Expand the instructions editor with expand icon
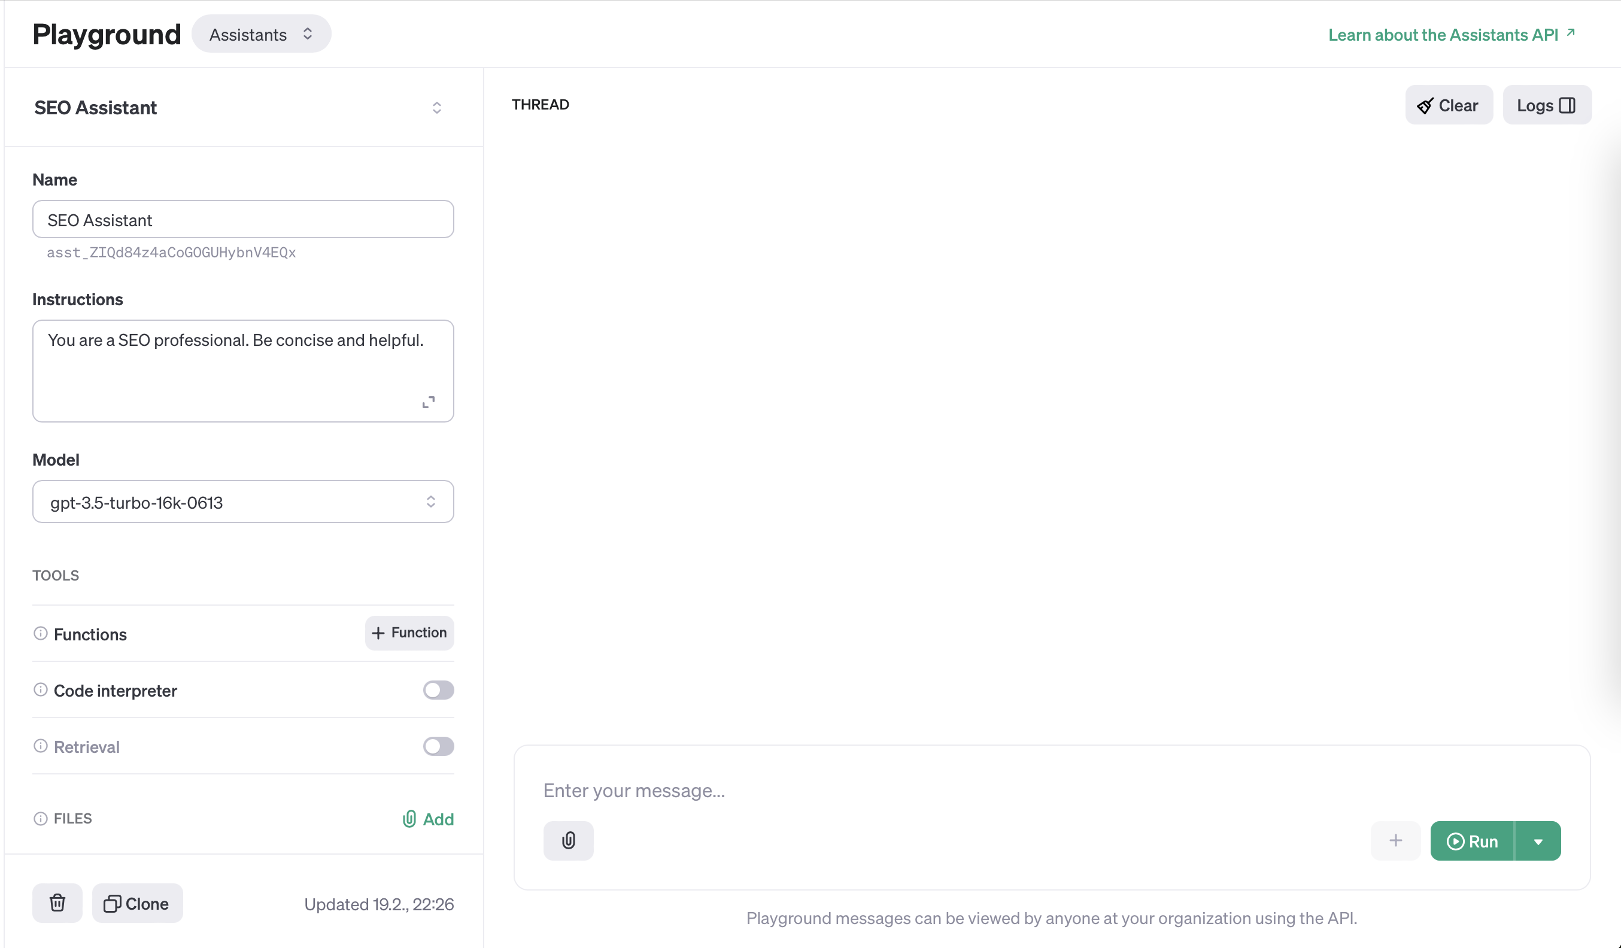 tap(429, 402)
